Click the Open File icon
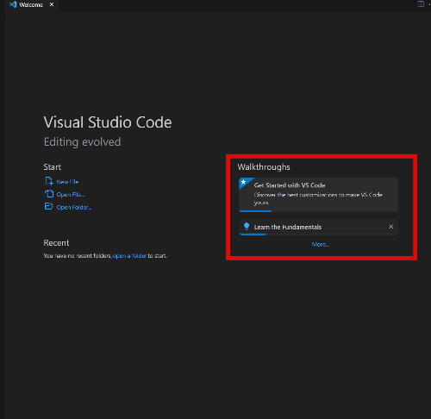This screenshot has width=431, height=419. (x=49, y=194)
